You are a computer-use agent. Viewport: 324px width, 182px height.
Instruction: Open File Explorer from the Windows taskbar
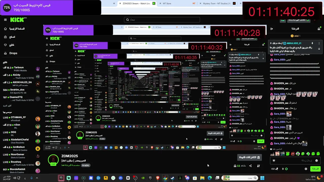202,178
